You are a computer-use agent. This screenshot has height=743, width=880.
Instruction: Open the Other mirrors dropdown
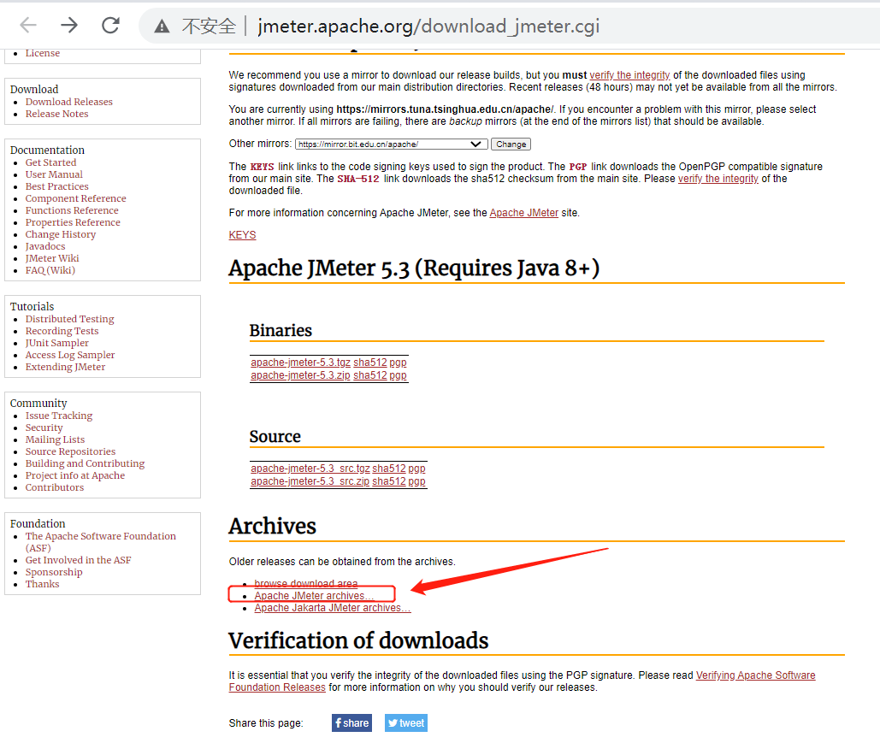(x=391, y=144)
